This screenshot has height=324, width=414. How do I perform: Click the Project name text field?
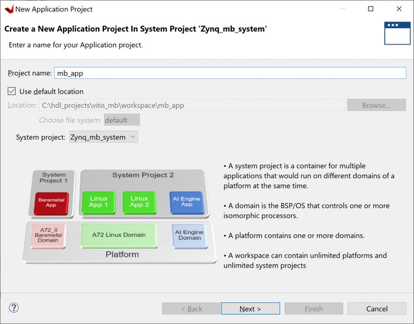[x=229, y=73]
